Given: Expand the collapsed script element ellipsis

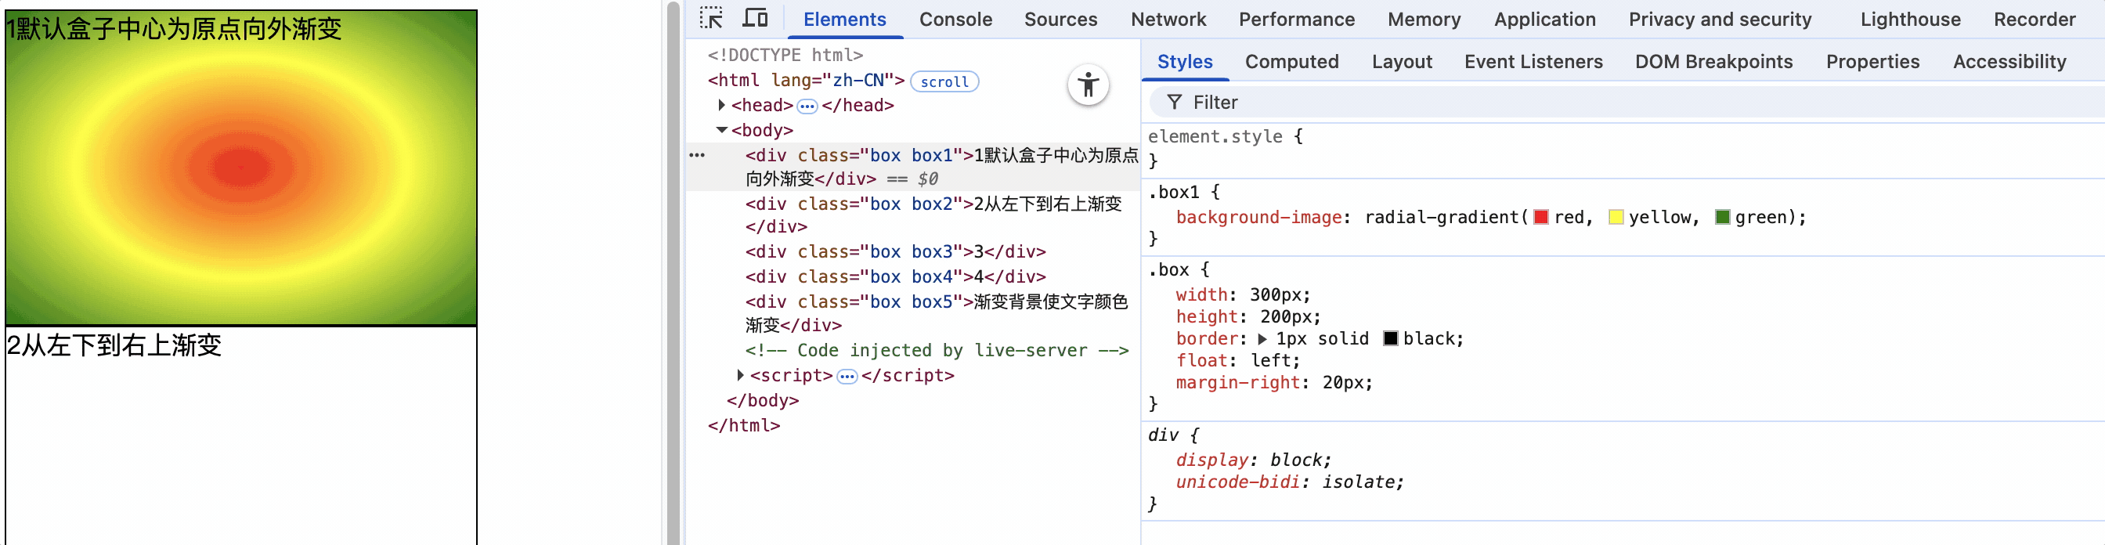Looking at the screenshot, I should point(847,377).
